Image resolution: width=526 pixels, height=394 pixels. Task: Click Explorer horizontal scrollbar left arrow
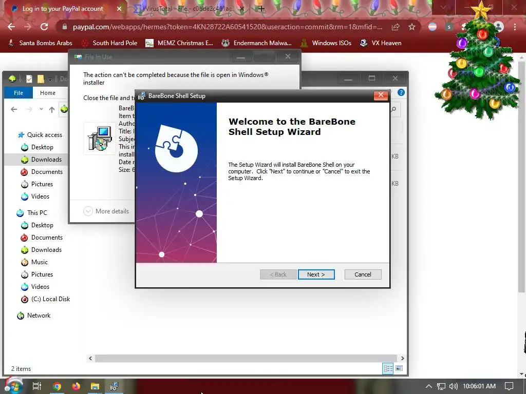(x=90, y=358)
